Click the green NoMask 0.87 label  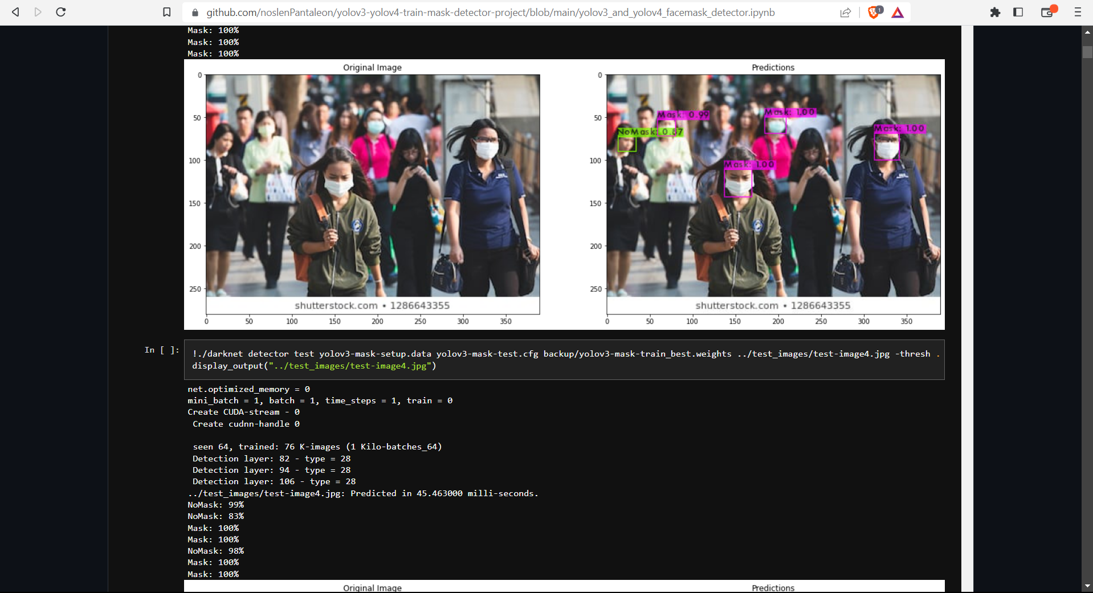click(650, 132)
